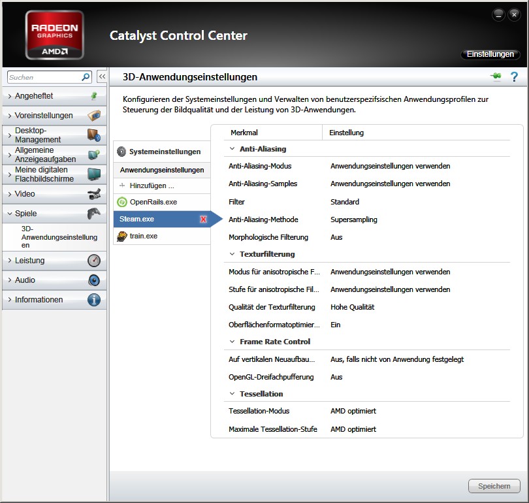529x503 pixels.
Task: Expand the Video section
Action: pos(9,194)
